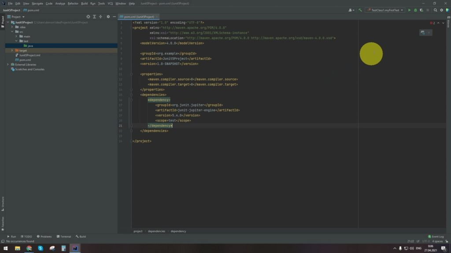Open the Run tool window button

[11, 237]
